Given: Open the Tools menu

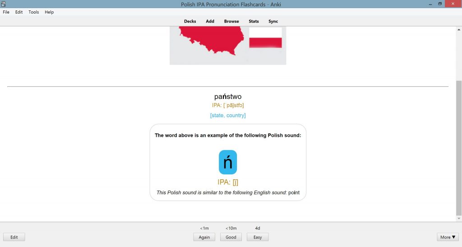Looking at the screenshot, I should coord(33,12).
